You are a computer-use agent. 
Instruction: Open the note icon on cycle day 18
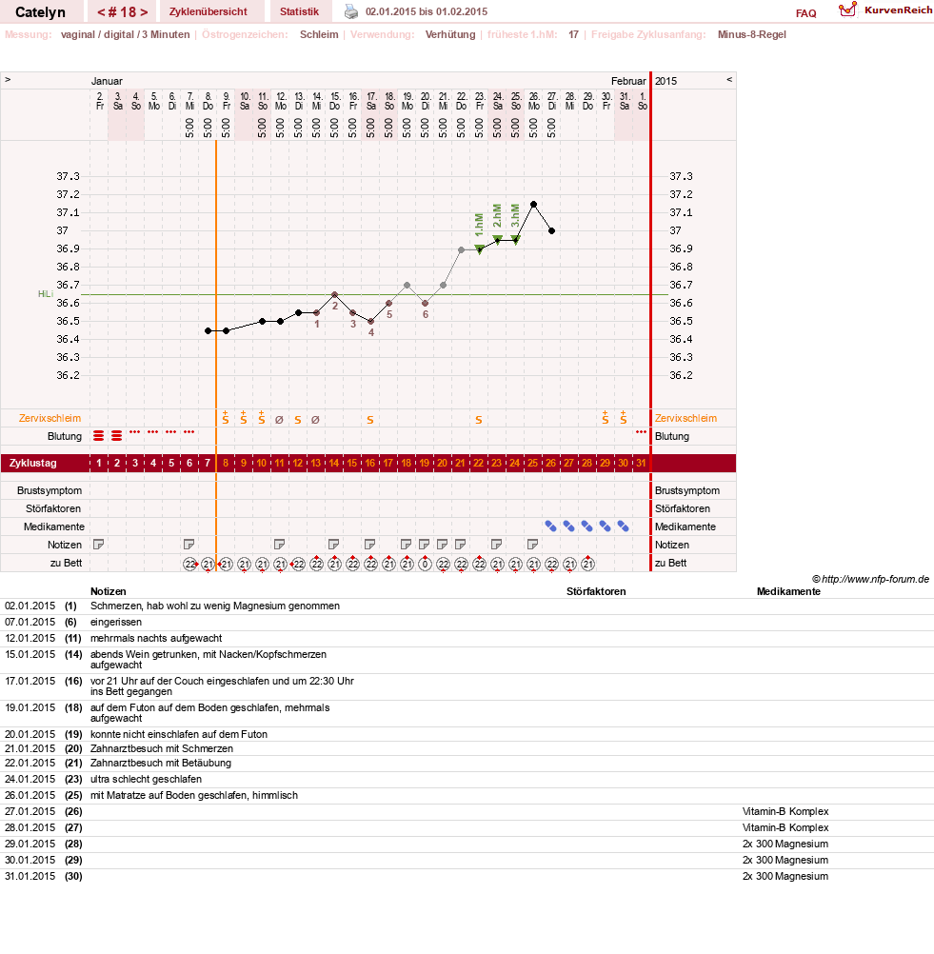[x=407, y=545]
